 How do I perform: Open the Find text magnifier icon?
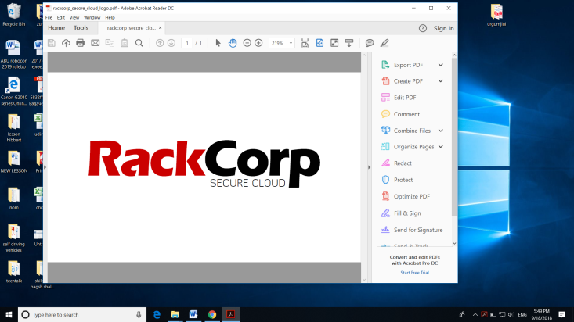[139, 43]
